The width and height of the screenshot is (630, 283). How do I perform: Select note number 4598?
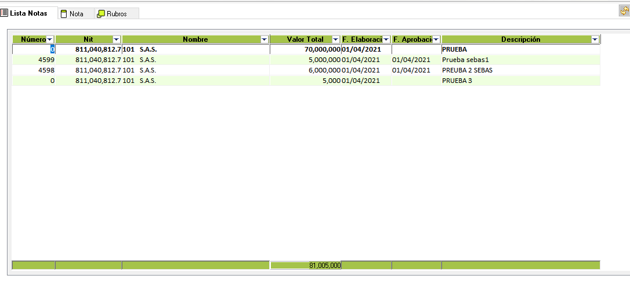[34, 70]
